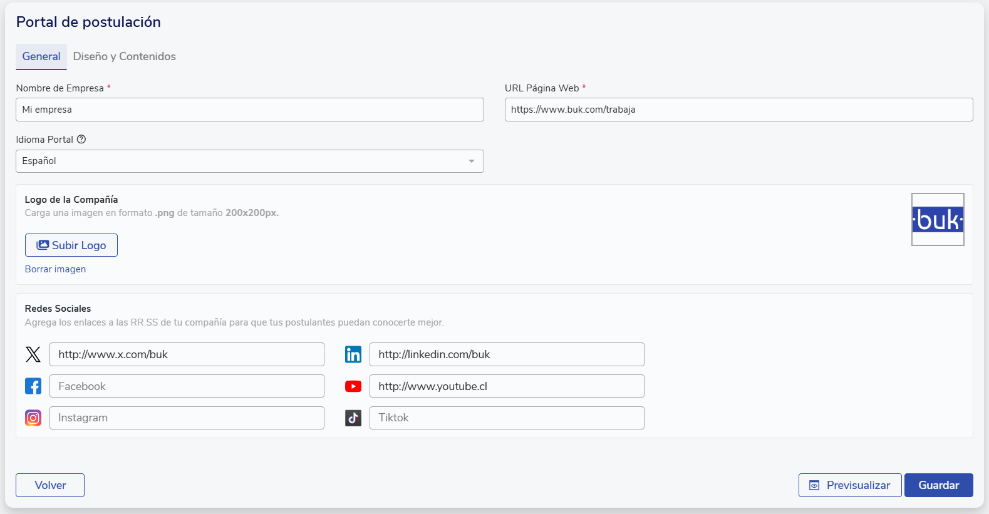Open the portal preview with Previsualizar
This screenshot has width=989, height=514.
(849, 485)
